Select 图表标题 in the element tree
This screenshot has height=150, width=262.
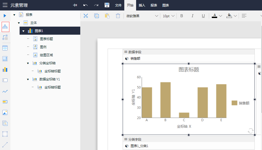click(x=46, y=39)
